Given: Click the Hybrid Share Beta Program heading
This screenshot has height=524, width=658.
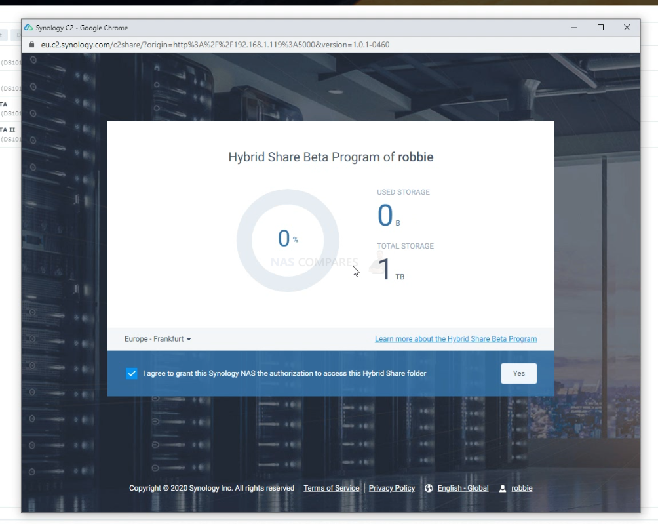Looking at the screenshot, I should tap(331, 157).
